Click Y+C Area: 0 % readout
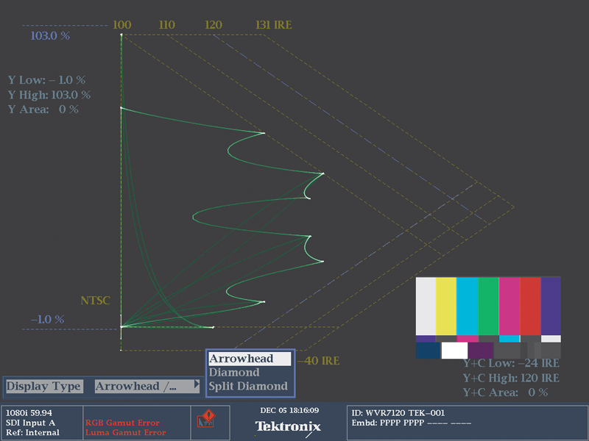589x441 pixels. pyautogui.click(x=506, y=392)
